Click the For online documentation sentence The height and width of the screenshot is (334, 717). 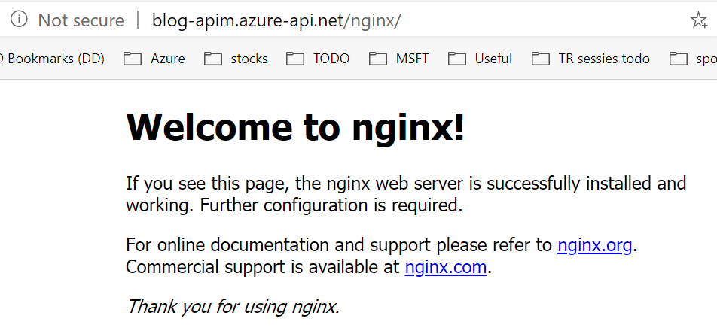(x=381, y=245)
